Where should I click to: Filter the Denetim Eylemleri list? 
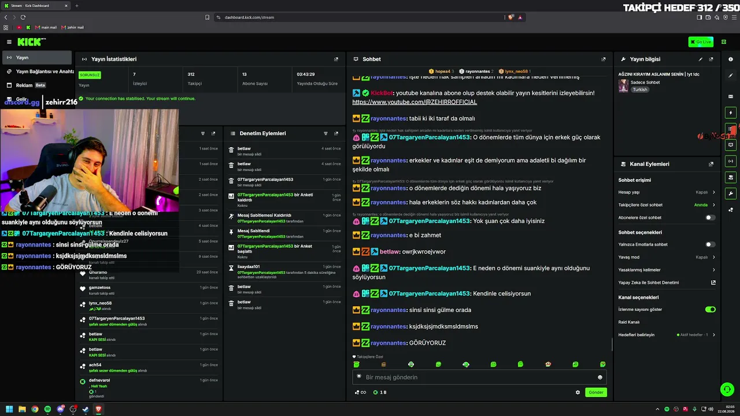click(325, 133)
